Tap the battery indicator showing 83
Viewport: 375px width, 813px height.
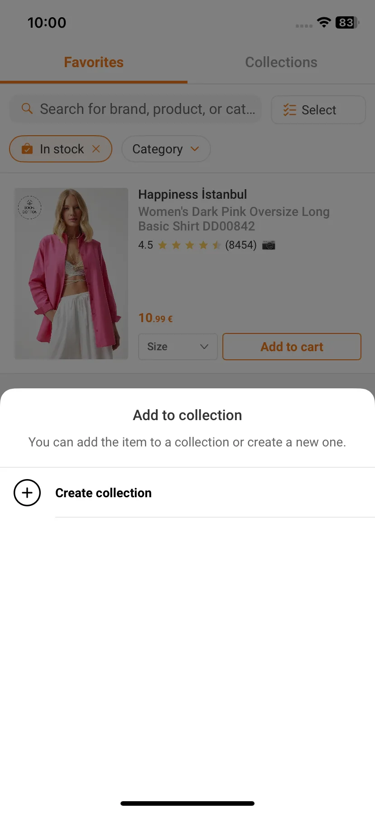[347, 22]
